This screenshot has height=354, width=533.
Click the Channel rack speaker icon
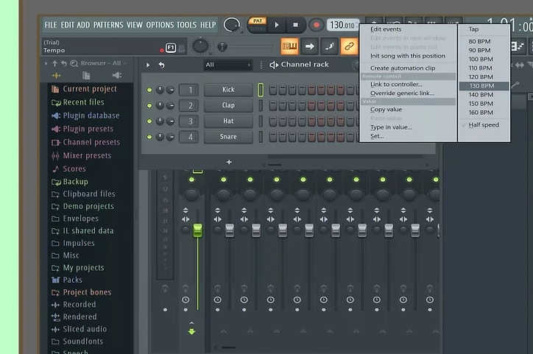click(274, 65)
